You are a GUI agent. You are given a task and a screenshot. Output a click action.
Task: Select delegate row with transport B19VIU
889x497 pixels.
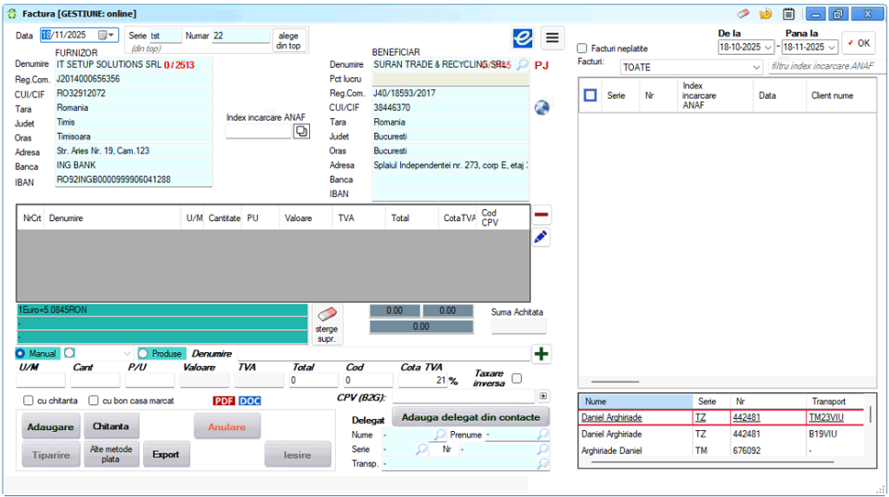(x=721, y=434)
